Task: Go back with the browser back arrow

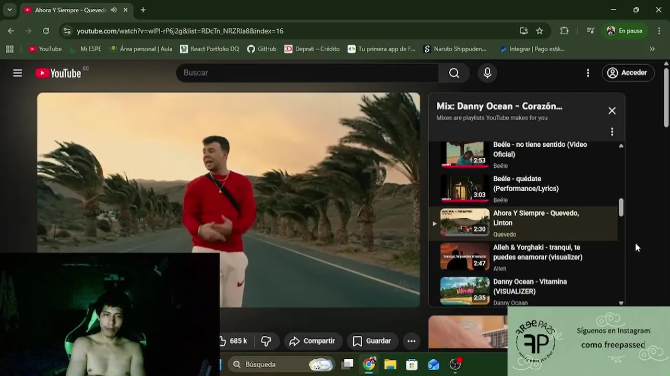Action: coord(11,31)
